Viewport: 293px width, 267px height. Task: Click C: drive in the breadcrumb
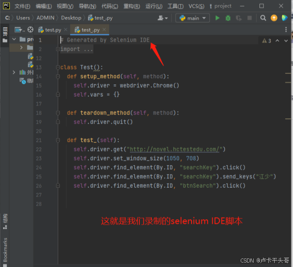[x=8, y=18]
